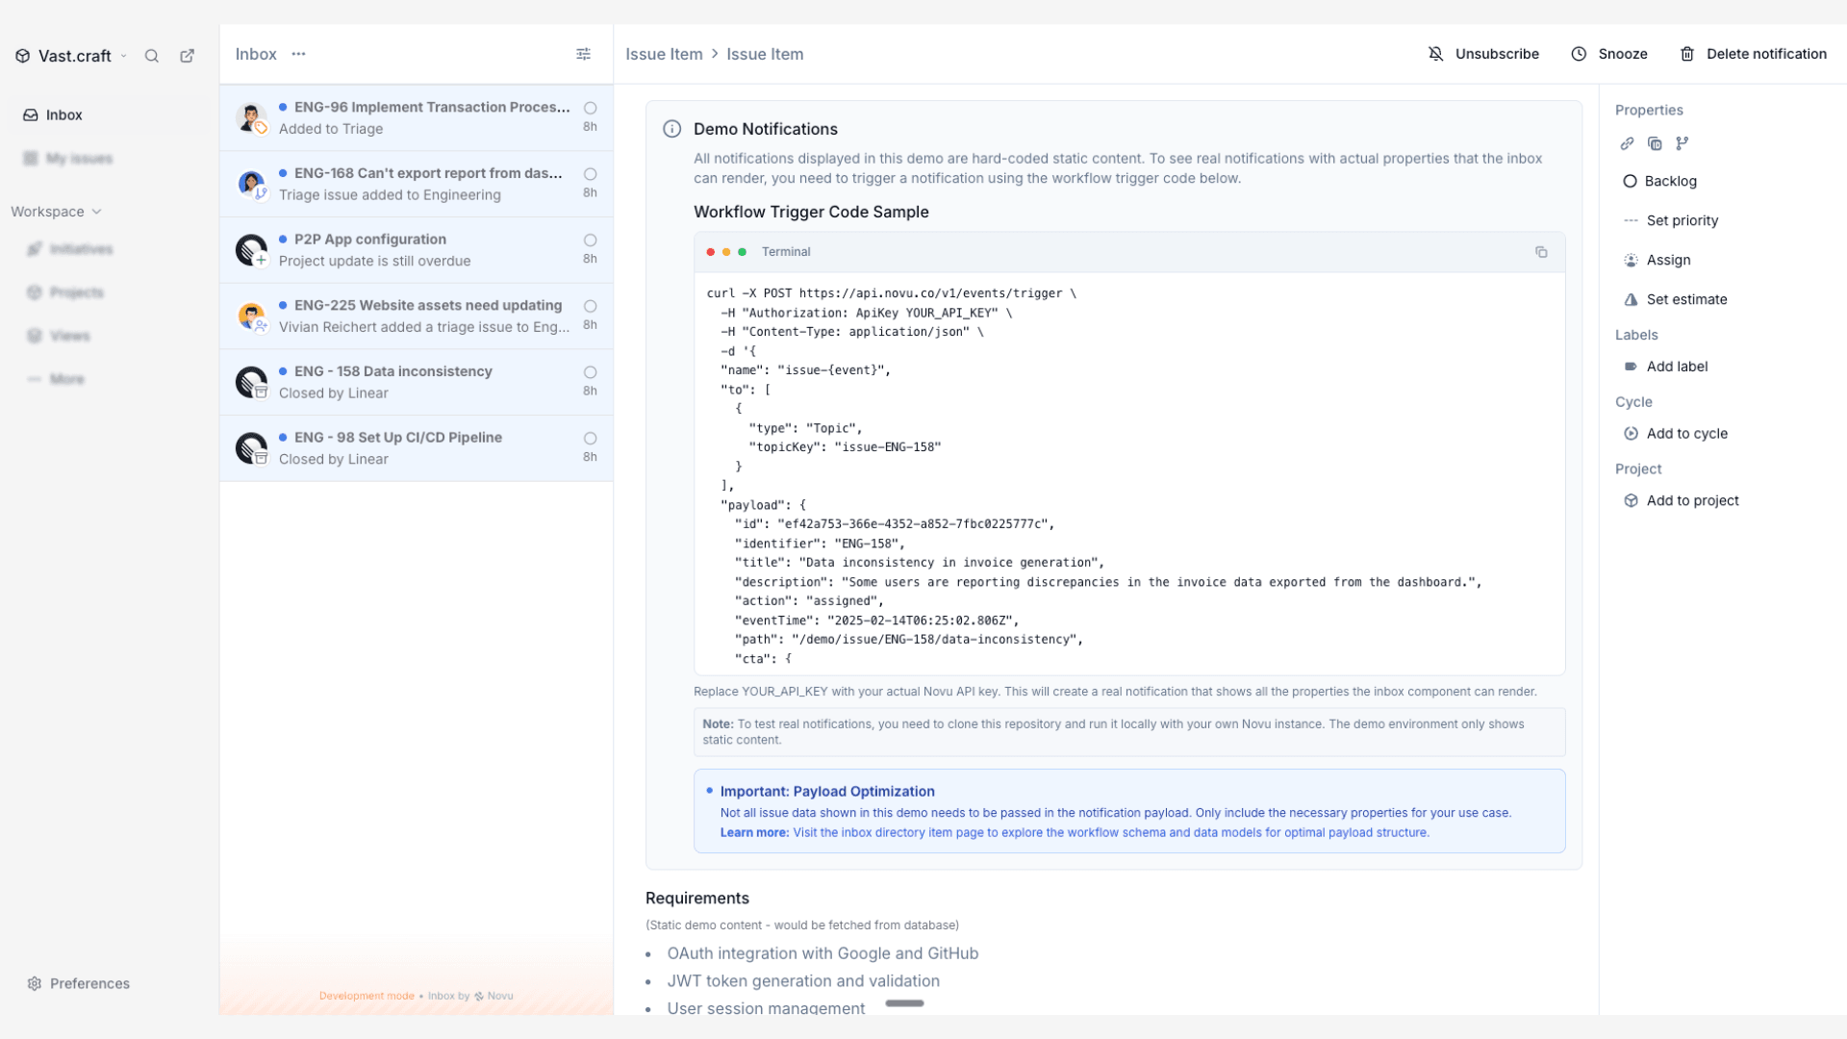Go to Inbox in the sidebar

pyautogui.click(x=108, y=114)
